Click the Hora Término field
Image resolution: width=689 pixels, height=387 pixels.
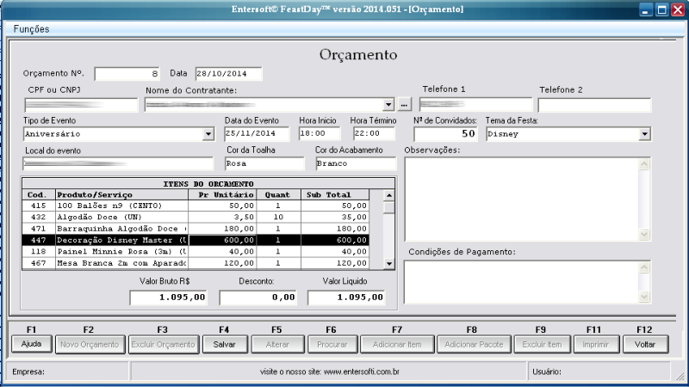pos(374,133)
